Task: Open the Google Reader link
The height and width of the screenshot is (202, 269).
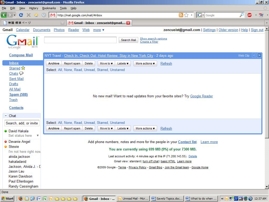Action: tap(201, 96)
